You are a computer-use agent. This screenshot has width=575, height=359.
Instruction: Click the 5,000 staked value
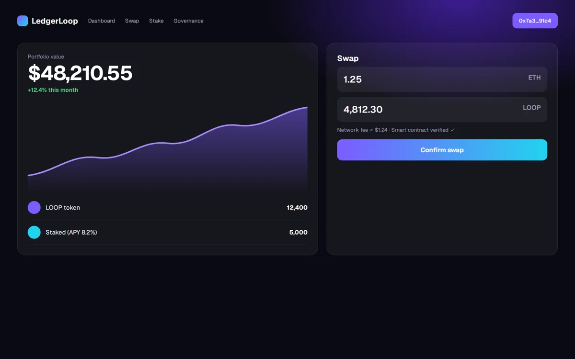click(299, 232)
